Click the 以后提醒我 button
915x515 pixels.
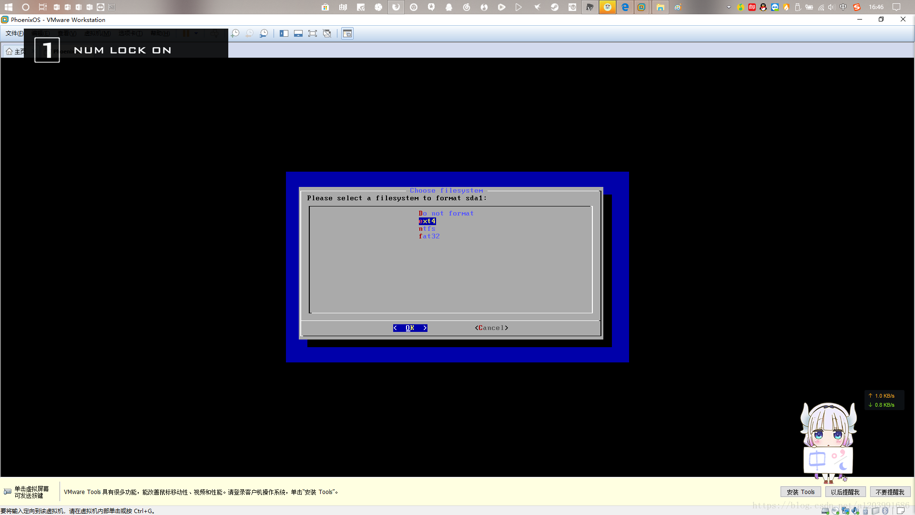pyautogui.click(x=845, y=492)
